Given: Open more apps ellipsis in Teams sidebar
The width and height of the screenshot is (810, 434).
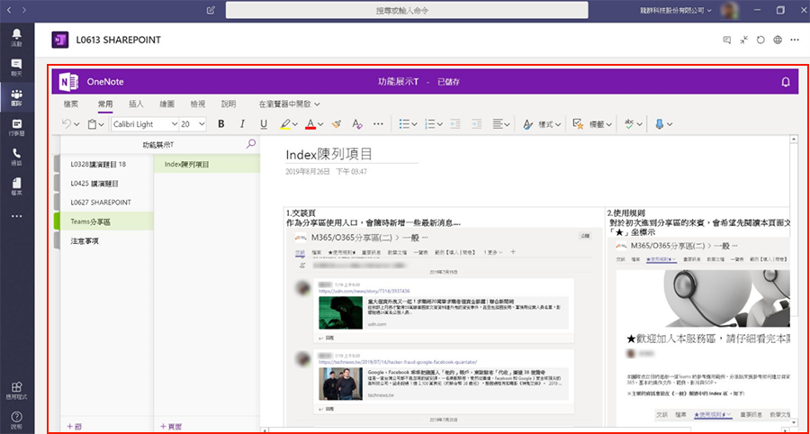Looking at the screenshot, I should coord(16,216).
